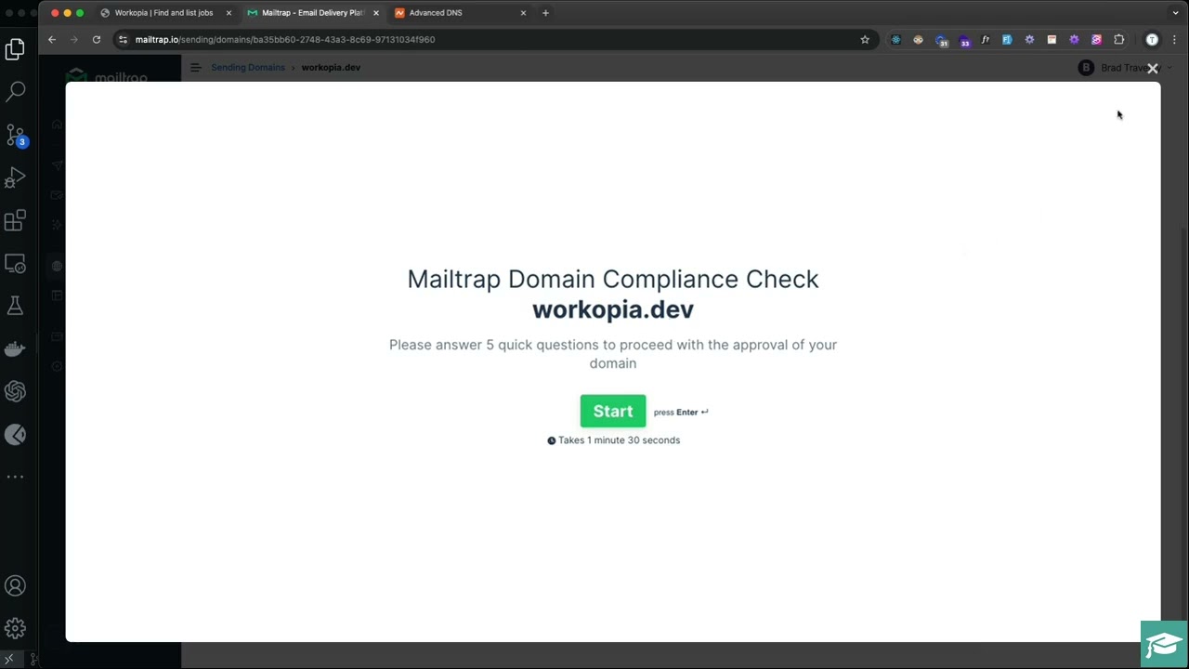
Task: Open the Run and Debug view
Action: pyautogui.click(x=15, y=177)
